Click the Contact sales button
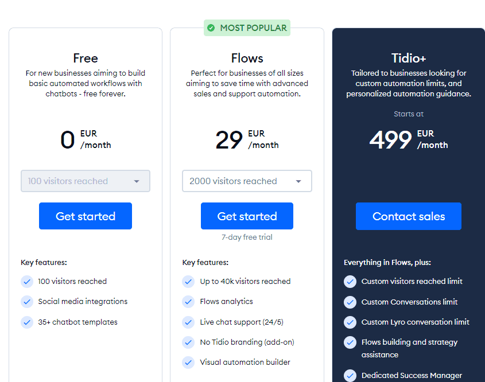 (408, 216)
